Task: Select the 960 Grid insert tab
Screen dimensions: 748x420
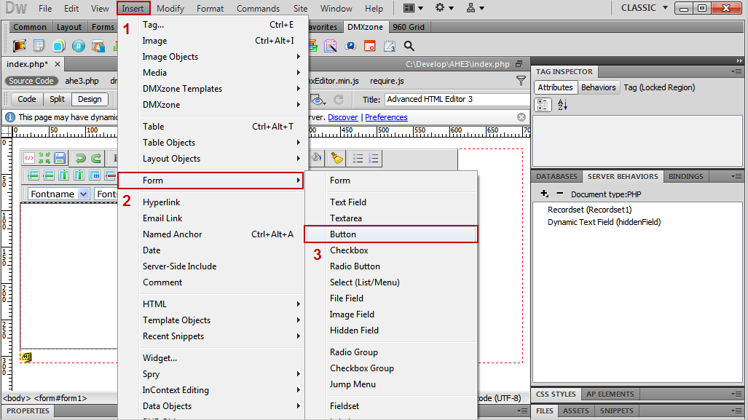Action: click(x=409, y=27)
